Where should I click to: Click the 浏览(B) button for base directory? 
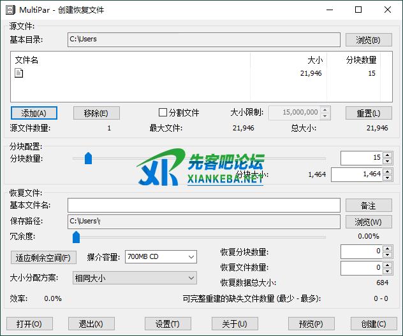pos(369,39)
